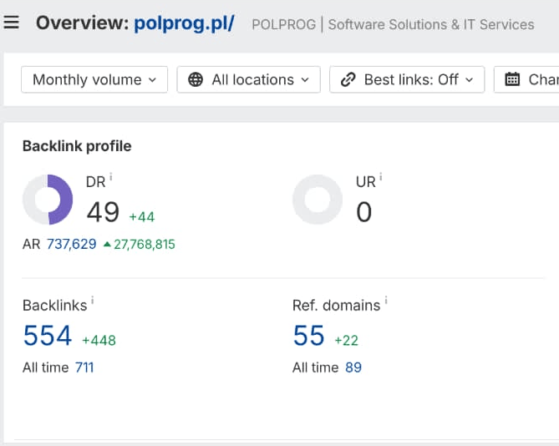Expand the Monthly volume dropdown
This screenshot has height=446, width=559.
(94, 79)
